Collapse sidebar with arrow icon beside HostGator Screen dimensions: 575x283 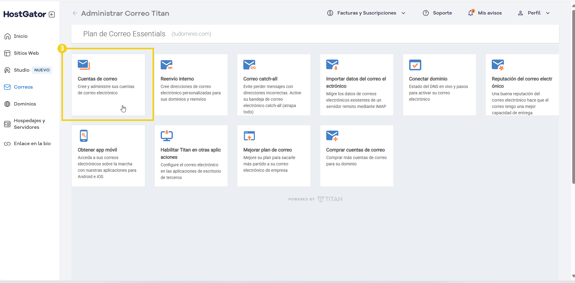point(52,15)
